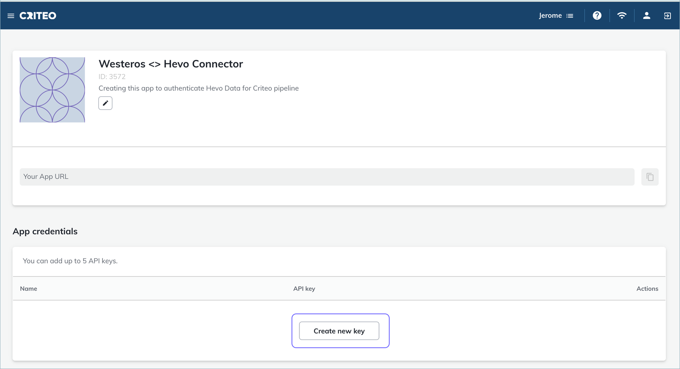The image size is (680, 369).
Task: Click 'You can add up to 5 API keys' text
Action: (x=70, y=261)
